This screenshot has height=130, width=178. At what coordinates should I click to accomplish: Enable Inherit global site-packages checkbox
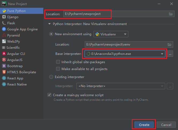(58, 62)
